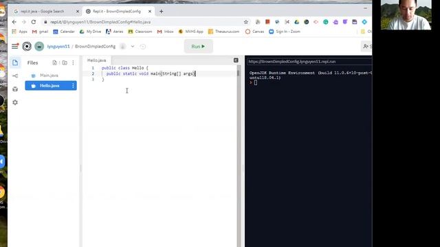Click the closing brace on line 3
Viewport: 440px width, 247px height.
coord(103,80)
